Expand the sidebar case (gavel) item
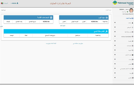The image size is (134, 103). (x=115, y=41)
